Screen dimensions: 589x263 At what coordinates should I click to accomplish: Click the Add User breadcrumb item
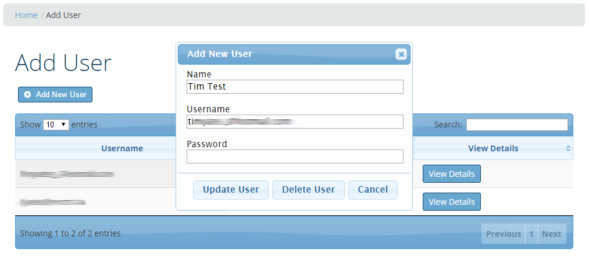pyautogui.click(x=63, y=15)
